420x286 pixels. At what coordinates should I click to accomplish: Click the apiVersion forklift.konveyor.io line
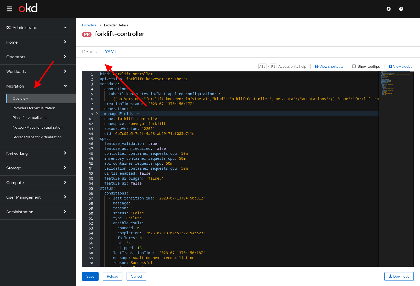point(144,79)
